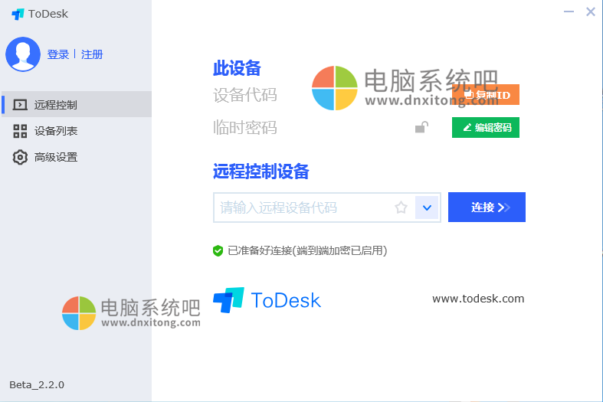This screenshot has height=402, width=603.
Task: Click the device list grid icon
Action: 20,131
